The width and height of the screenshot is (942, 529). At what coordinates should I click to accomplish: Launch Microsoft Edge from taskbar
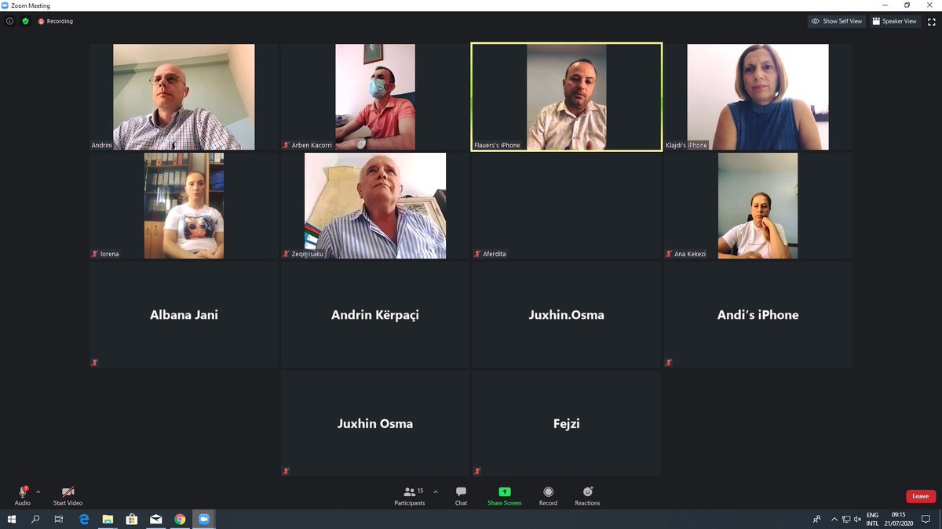(84, 519)
